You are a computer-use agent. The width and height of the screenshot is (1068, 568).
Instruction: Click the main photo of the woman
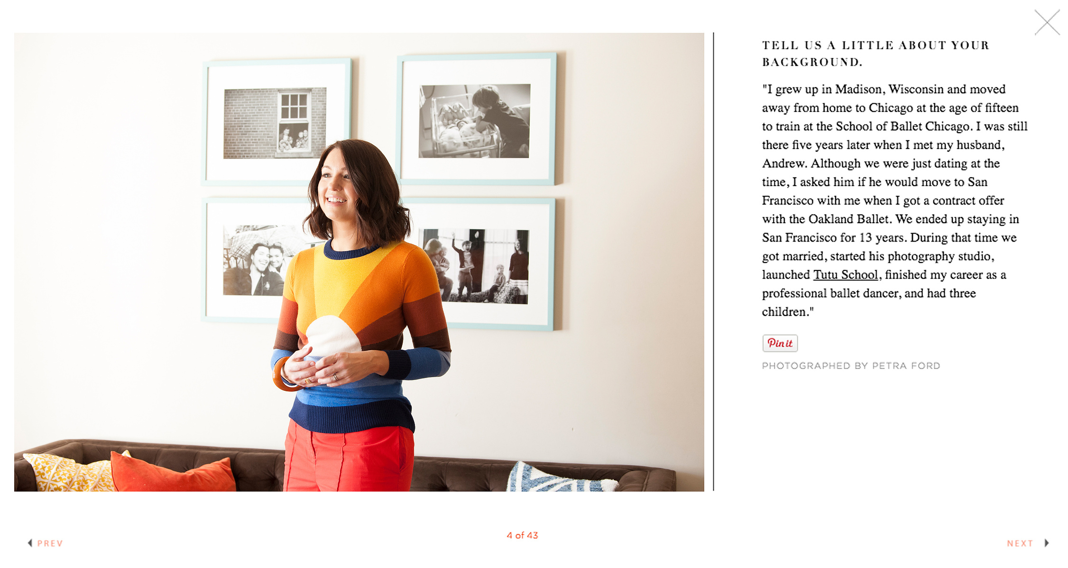coord(359,262)
